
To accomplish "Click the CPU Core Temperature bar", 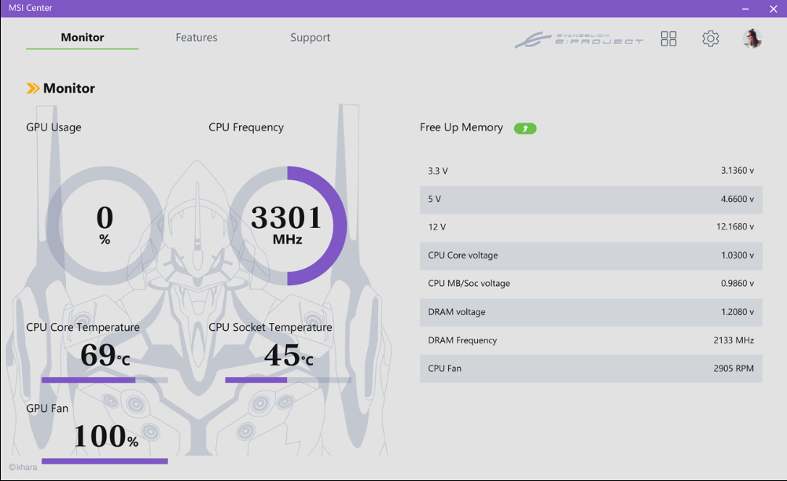I will click(x=105, y=380).
